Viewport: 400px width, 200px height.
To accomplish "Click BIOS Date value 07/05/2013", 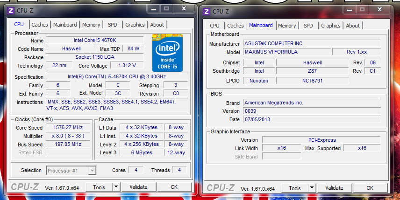I will pyautogui.click(x=312, y=120).
